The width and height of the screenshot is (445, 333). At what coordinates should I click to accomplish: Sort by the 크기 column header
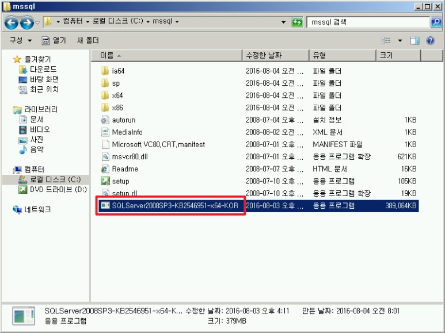[398, 55]
